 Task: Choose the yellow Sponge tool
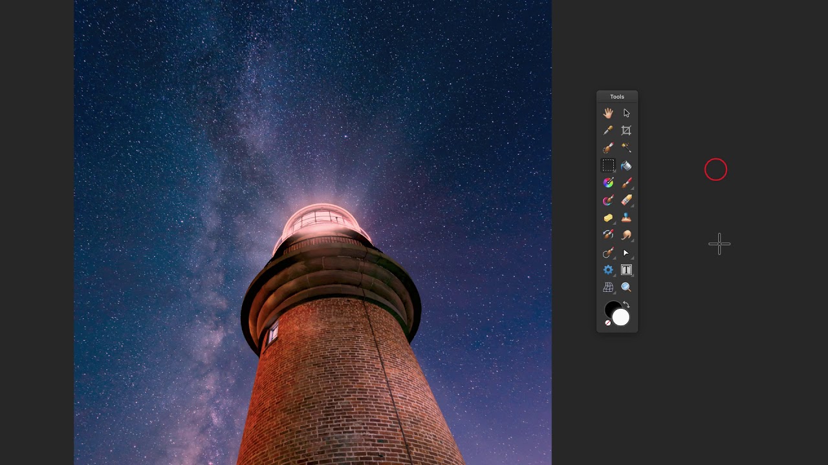click(608, 218)
